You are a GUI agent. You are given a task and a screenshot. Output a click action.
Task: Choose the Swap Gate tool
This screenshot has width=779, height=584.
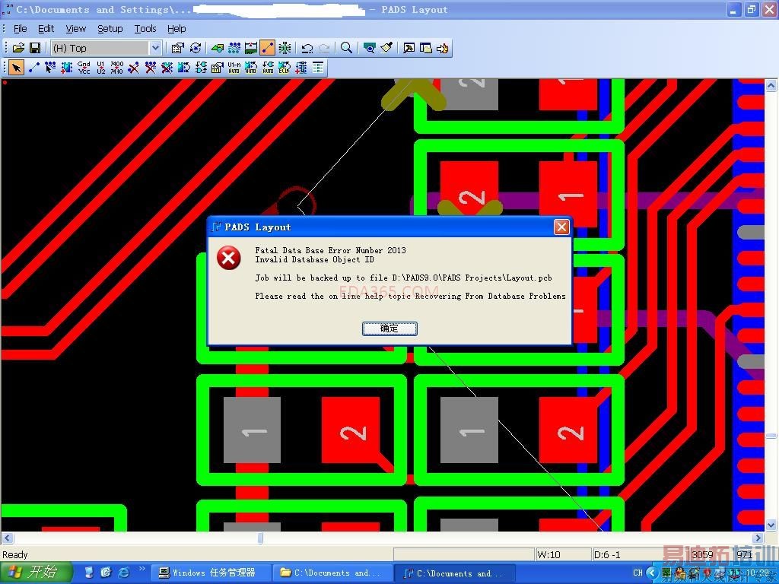(x=201, y=68)
